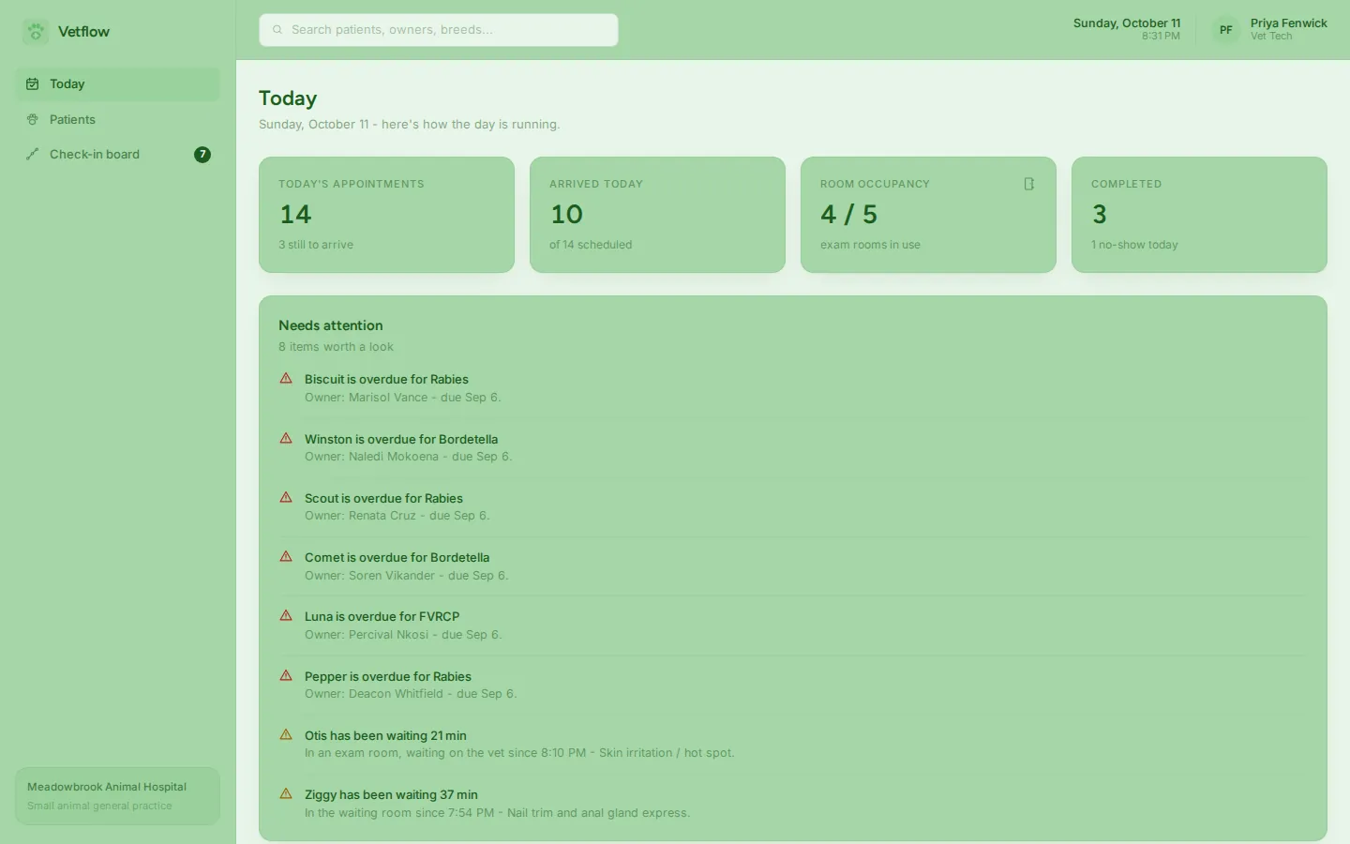Click "Sunday, October 11" date in header
1350x844 pixels.
click(1127, 23)
